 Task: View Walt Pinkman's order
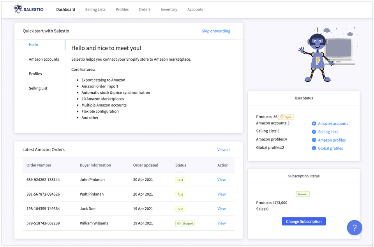pos(221,194)
